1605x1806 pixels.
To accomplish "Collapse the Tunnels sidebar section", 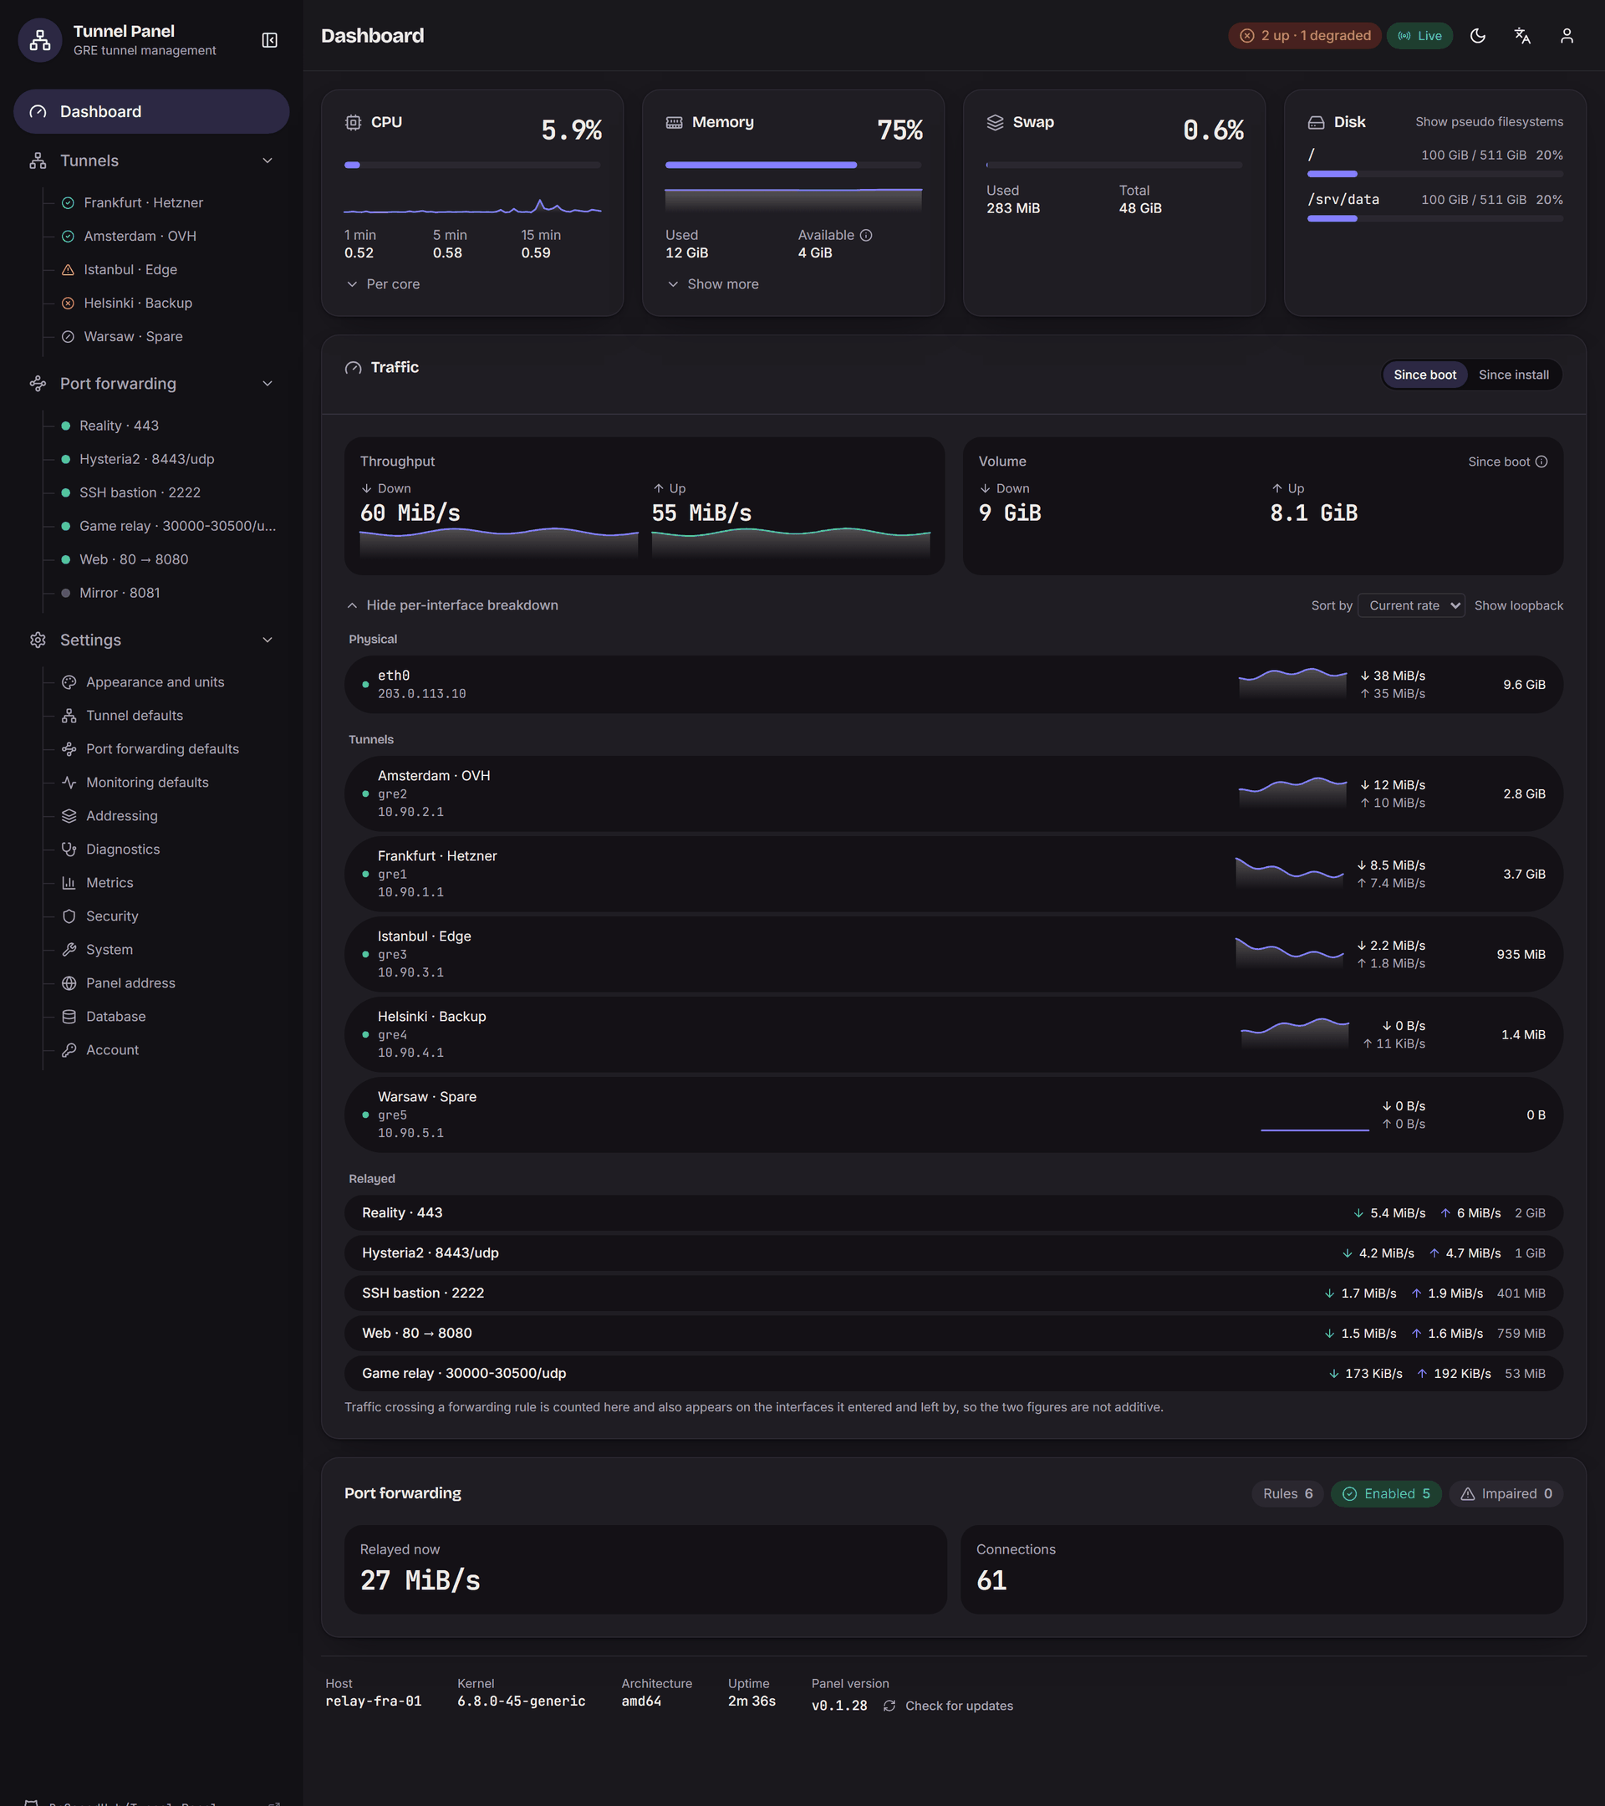I will pos(267,161).
